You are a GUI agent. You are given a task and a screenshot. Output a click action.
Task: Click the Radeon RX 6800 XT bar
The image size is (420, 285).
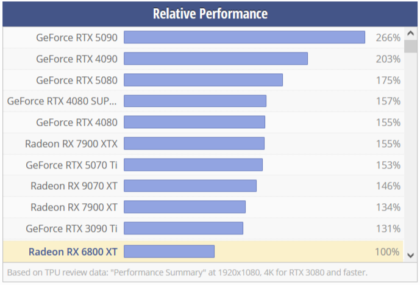(169, 251)
